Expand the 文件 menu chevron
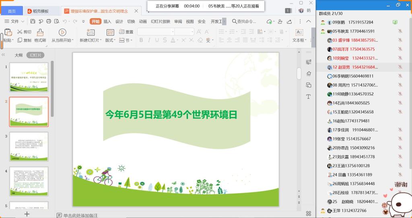Image resolution: width=412 pixels, height=218 pixels. pyautogui.click(x=23, y=22)
